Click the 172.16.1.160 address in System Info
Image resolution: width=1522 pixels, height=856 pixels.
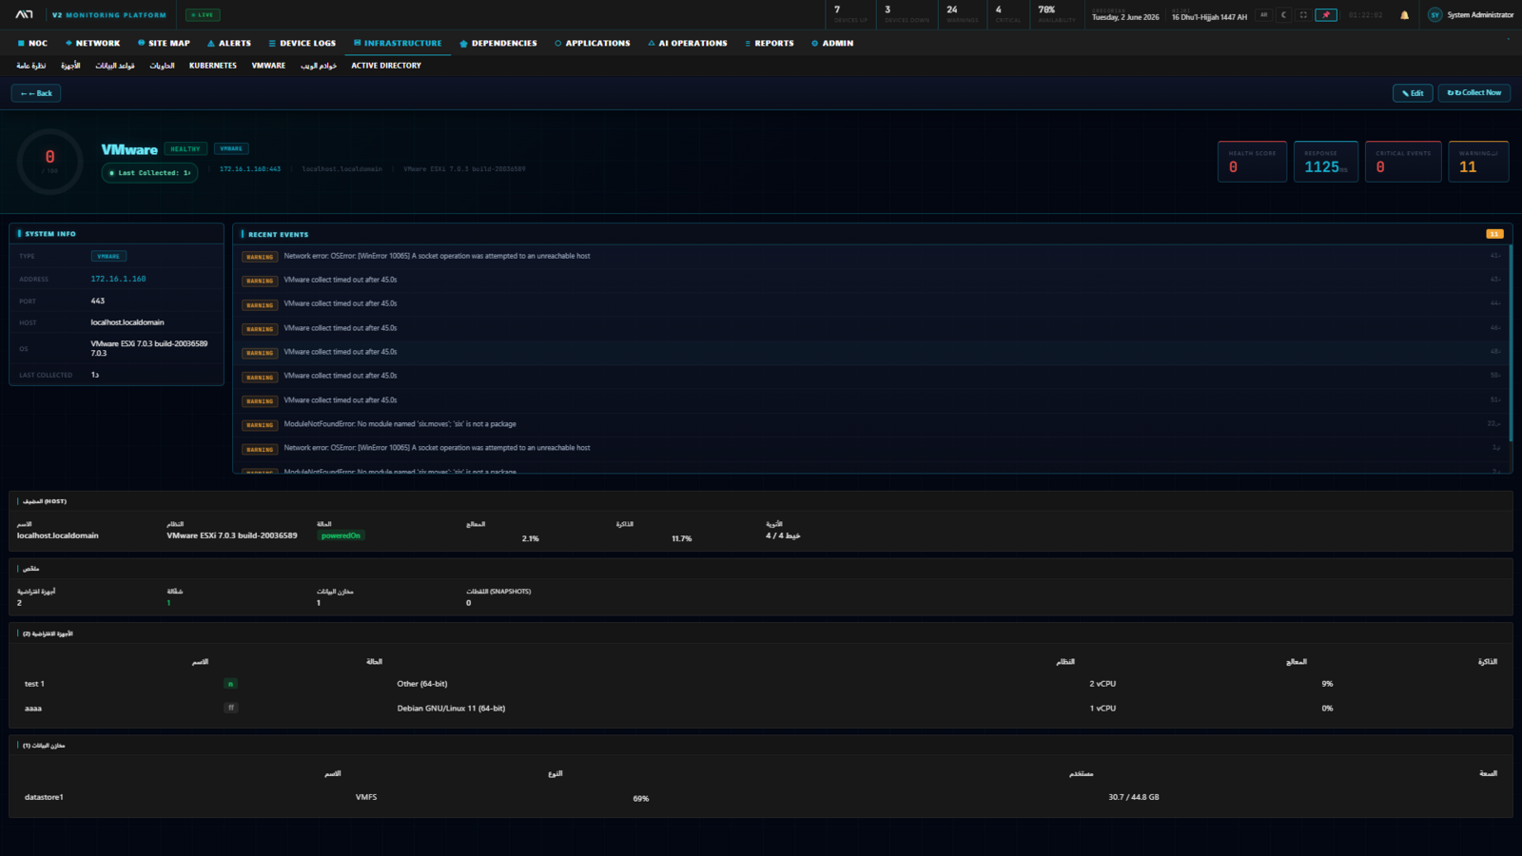tap(119, 279)
